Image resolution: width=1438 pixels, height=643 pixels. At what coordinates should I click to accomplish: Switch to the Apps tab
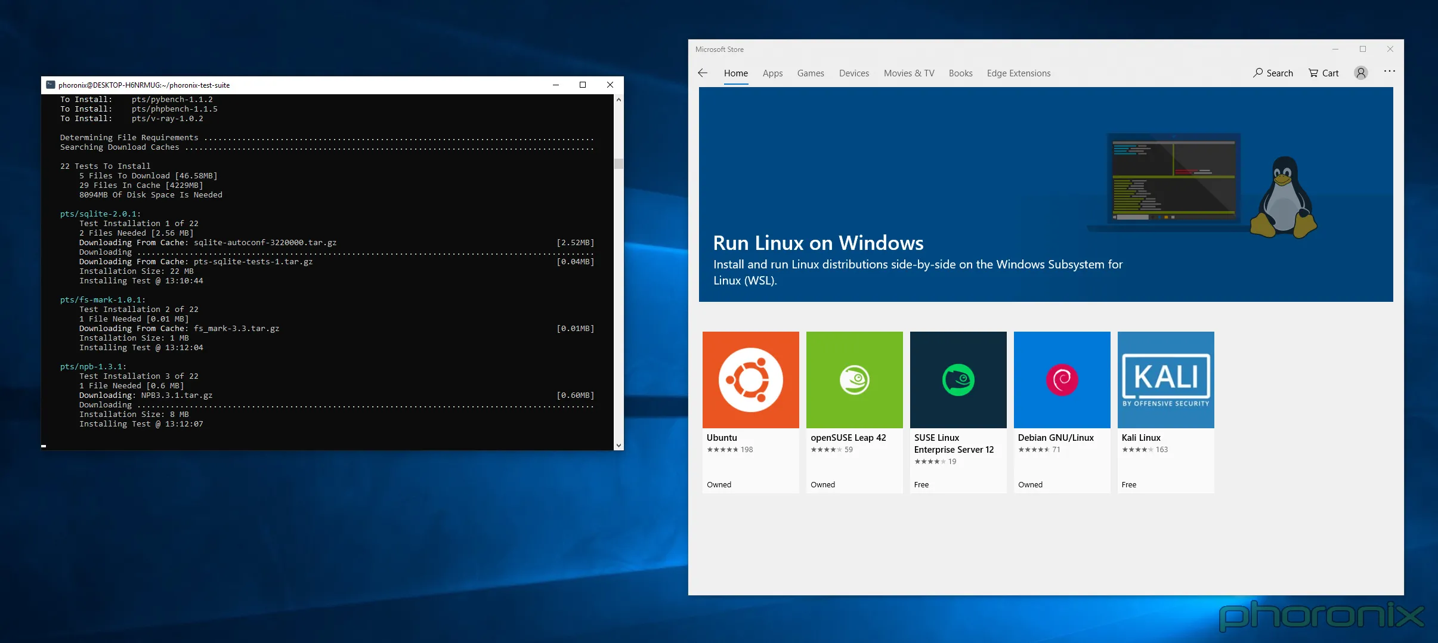(x=772, y=73)
